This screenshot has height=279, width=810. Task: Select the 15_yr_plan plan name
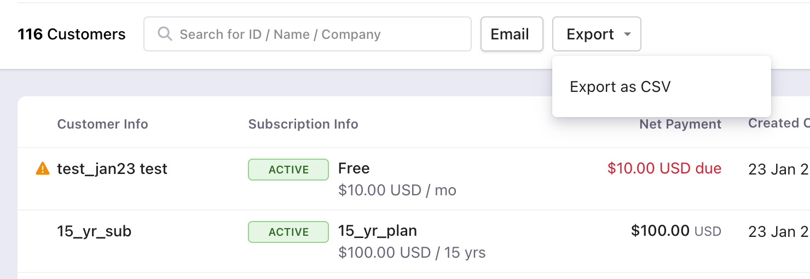click(378, 230)
